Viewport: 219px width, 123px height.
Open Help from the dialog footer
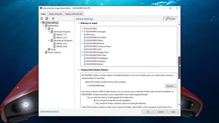173,112
